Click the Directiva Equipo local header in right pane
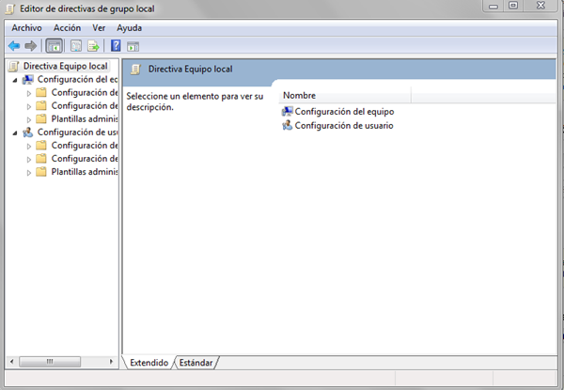This screenshot has width=564, height=390. [190, 69]
